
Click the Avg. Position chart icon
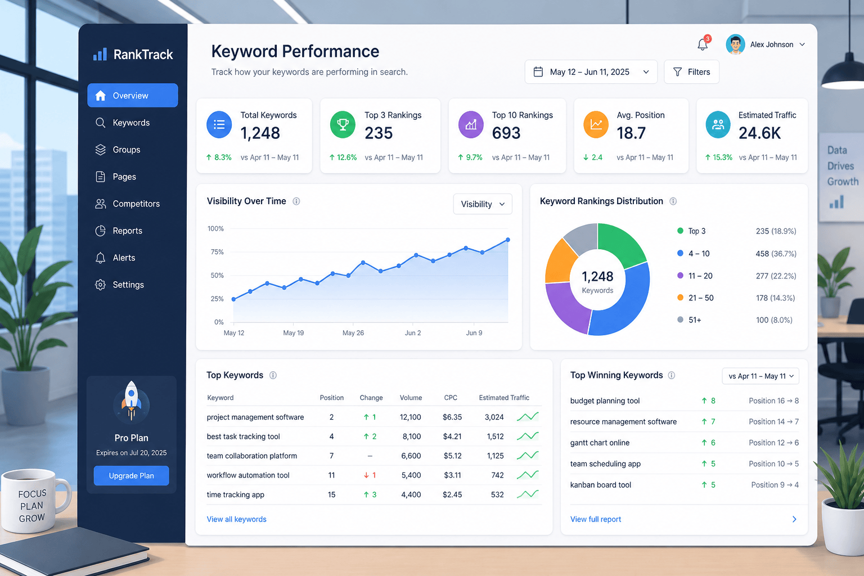pos(596,124)
